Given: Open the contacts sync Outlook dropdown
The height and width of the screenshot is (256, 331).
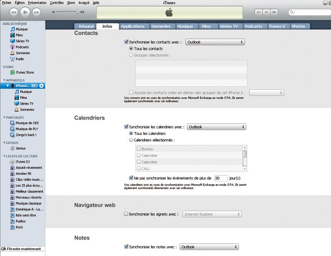Looking at the screenshot, I should click(x=215, y=42).
